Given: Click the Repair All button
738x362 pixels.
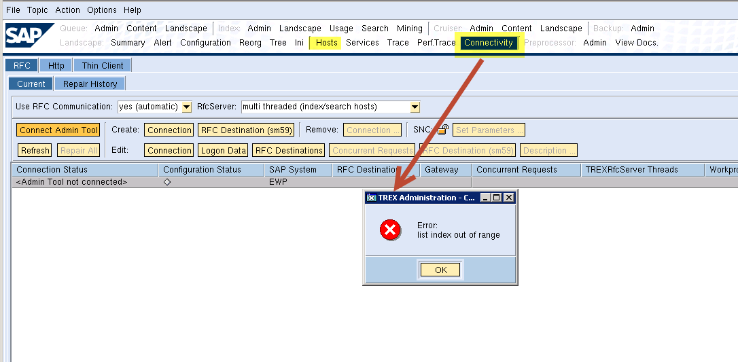Looking at the screenshot, I should tap(79, 151).
